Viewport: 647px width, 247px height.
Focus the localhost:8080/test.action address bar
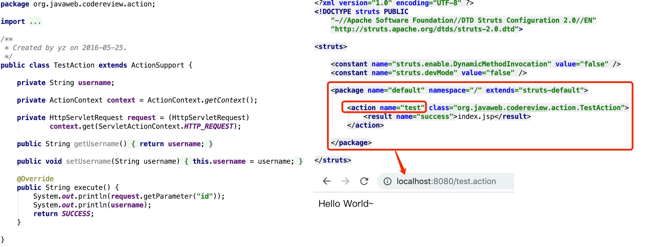pyautogui.click(x=446, y=181)
